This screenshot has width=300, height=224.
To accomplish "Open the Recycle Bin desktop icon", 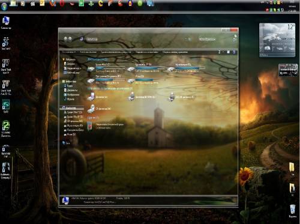I will pyautogui.click(x=293, y=210).
